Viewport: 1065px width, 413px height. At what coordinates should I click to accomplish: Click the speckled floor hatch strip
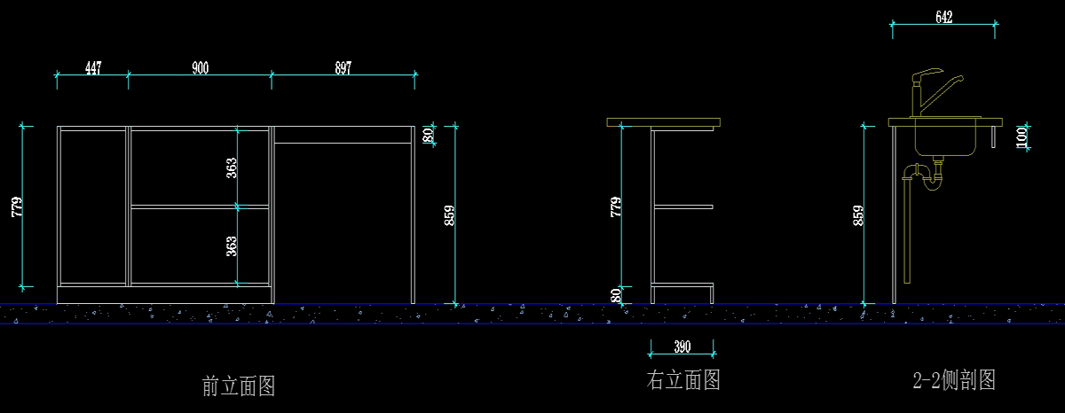point(532,314)
